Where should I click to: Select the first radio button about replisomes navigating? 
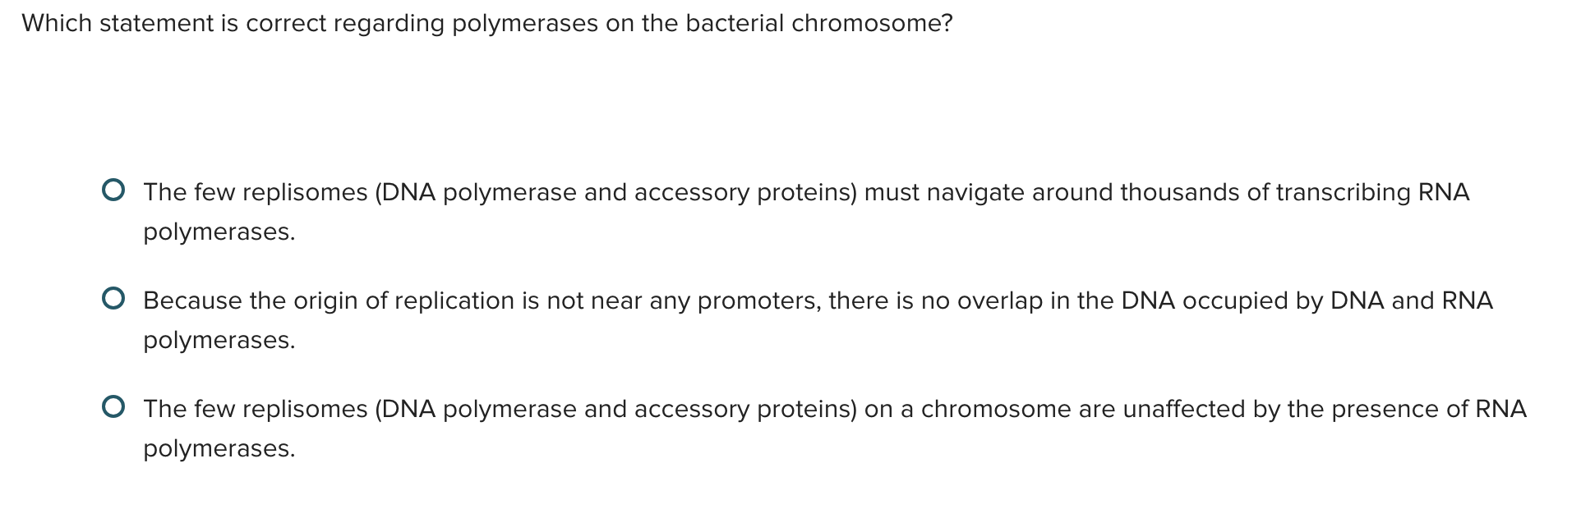pyautogui.click(x=113, y=190)
